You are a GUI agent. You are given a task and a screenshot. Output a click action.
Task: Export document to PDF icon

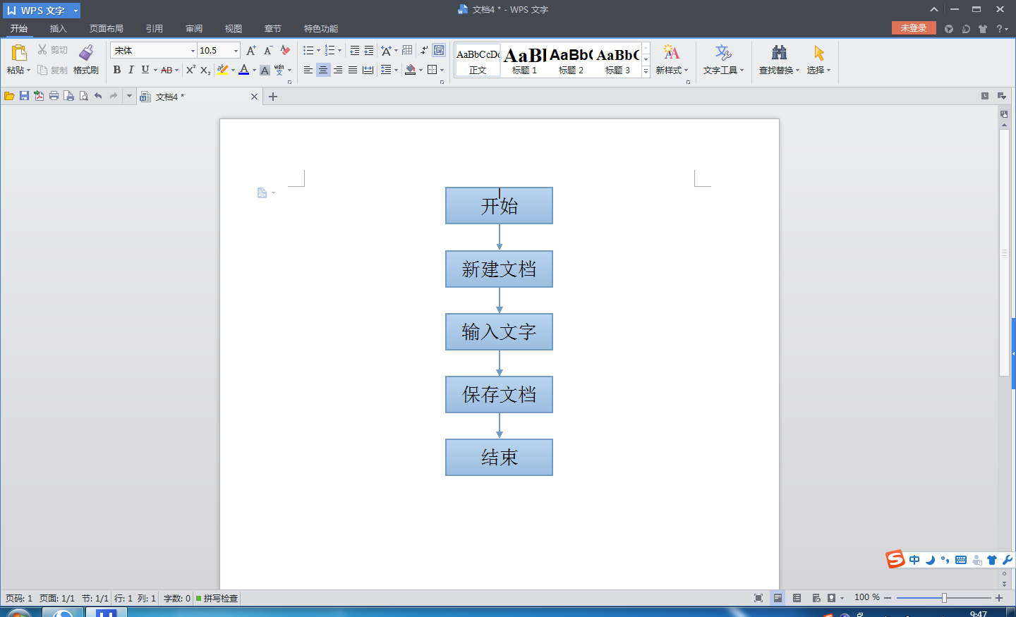(39, 96)
